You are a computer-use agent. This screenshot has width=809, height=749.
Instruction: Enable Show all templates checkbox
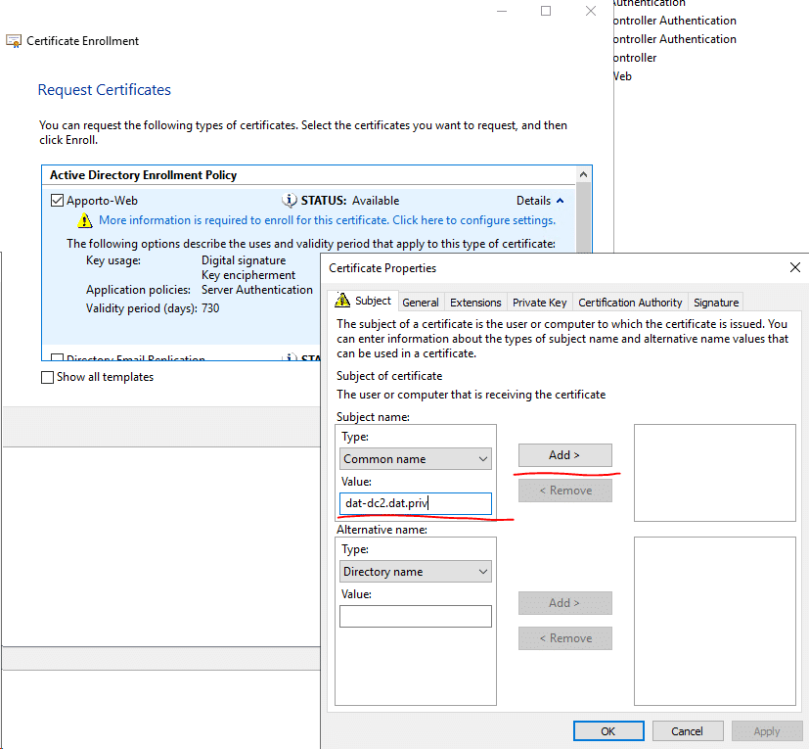(x=48, y=377)
